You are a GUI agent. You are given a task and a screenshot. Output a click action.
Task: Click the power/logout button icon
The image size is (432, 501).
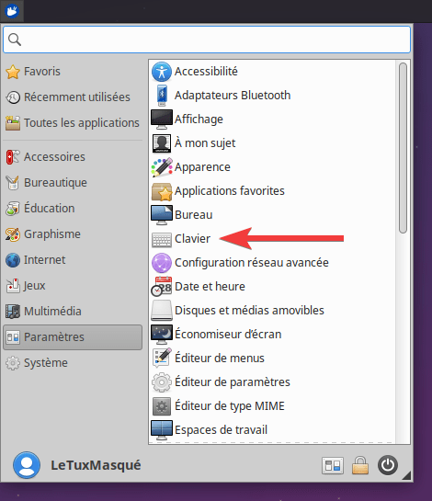(x=388, y=465)
